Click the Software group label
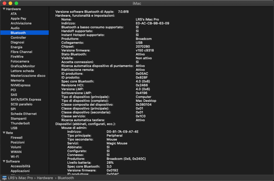Screen dimensions: 274x181 point(13,161)
